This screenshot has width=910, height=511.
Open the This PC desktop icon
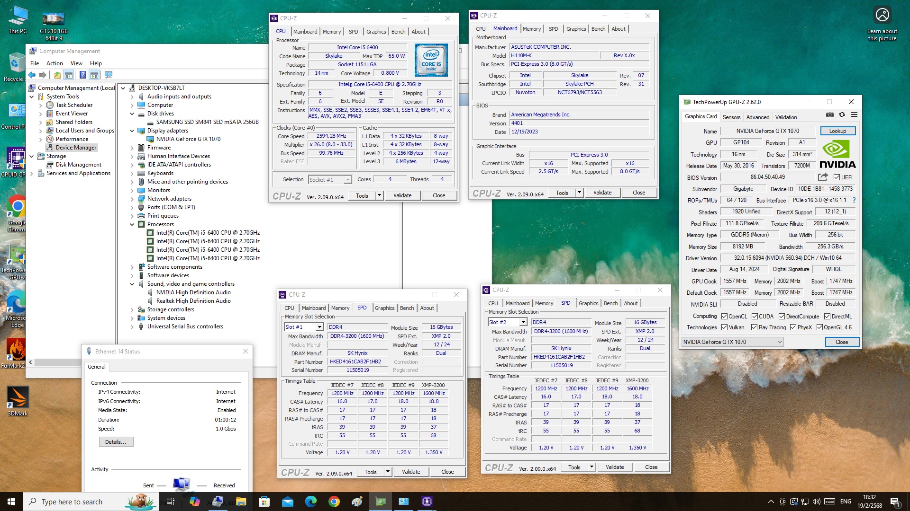click(18, 20)
